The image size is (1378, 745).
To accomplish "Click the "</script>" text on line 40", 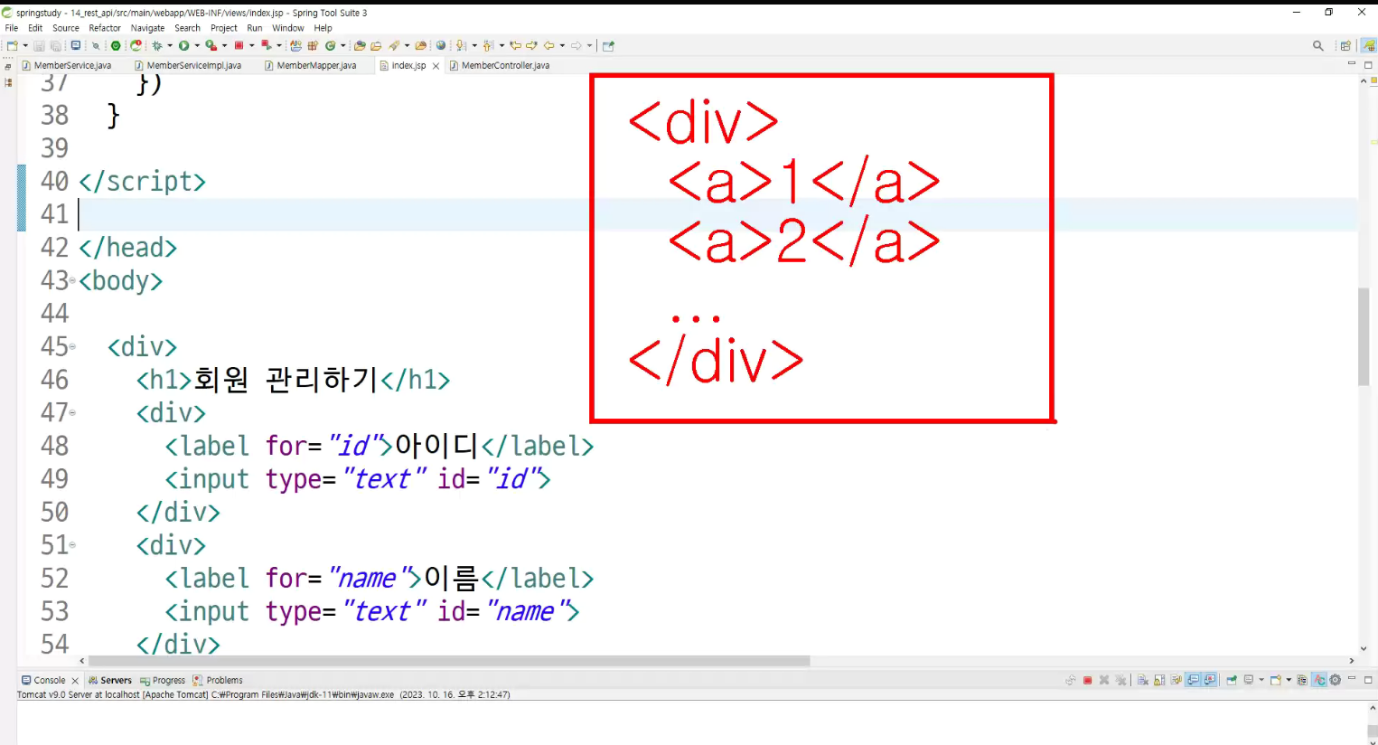I will 142,182.
